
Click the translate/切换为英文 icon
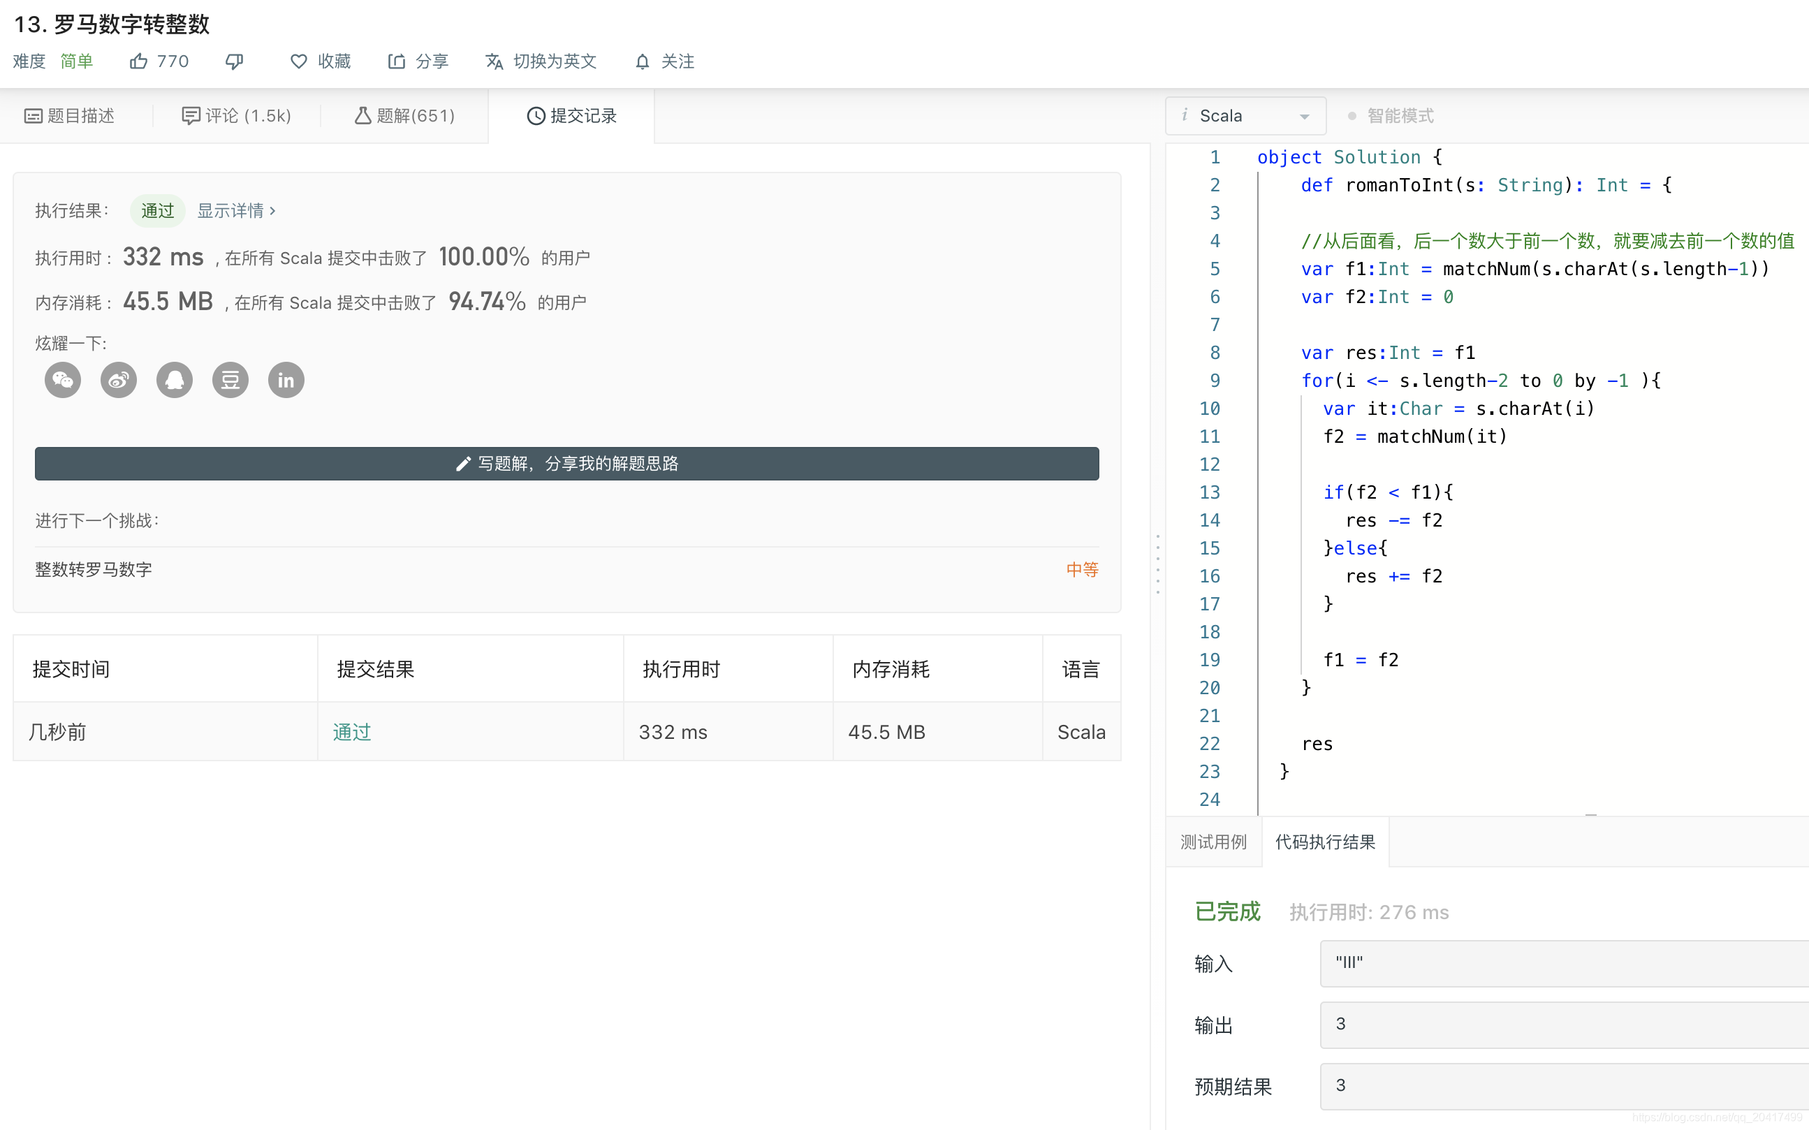tap(496, 60)
